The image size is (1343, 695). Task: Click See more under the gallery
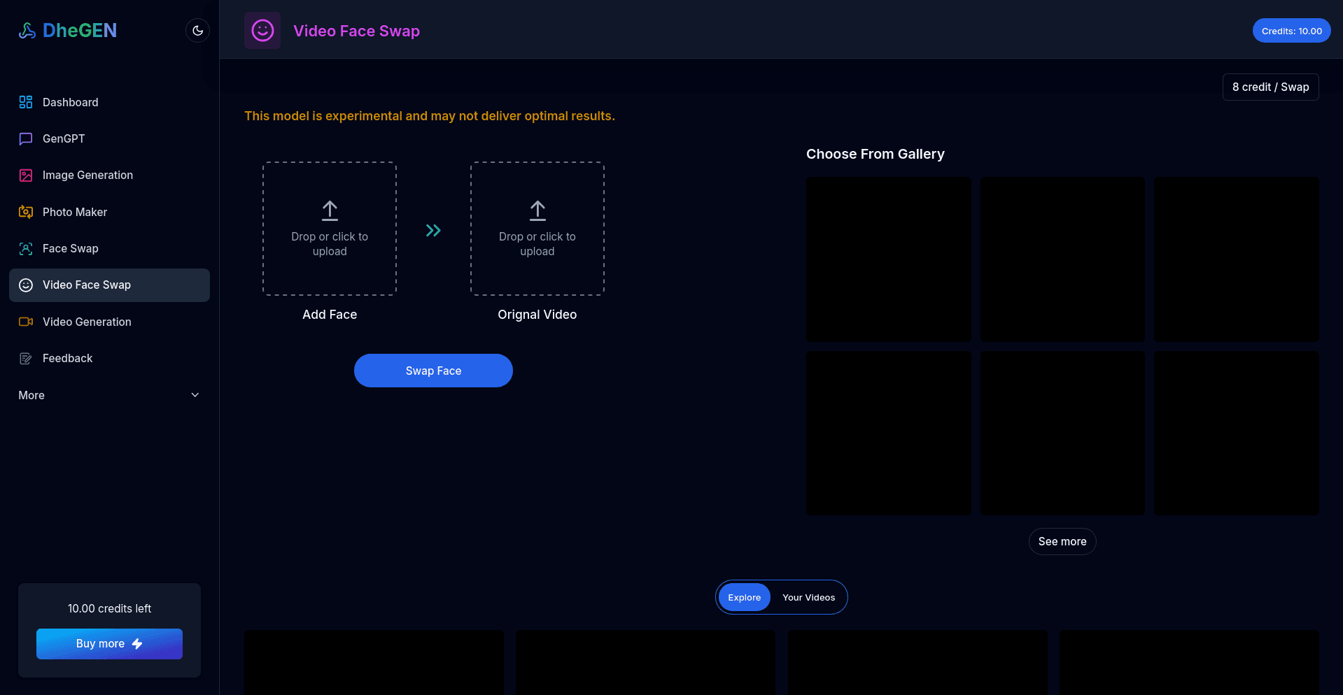[x=1062, y=541]
